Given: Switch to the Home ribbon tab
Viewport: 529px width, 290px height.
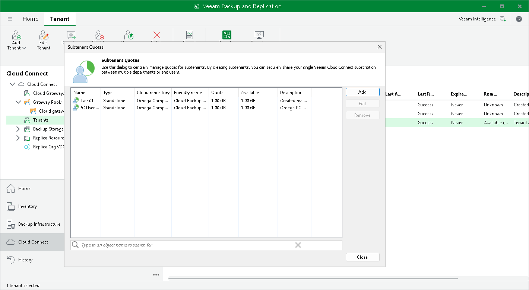Looking at the screenshot, I should point(30,19).
